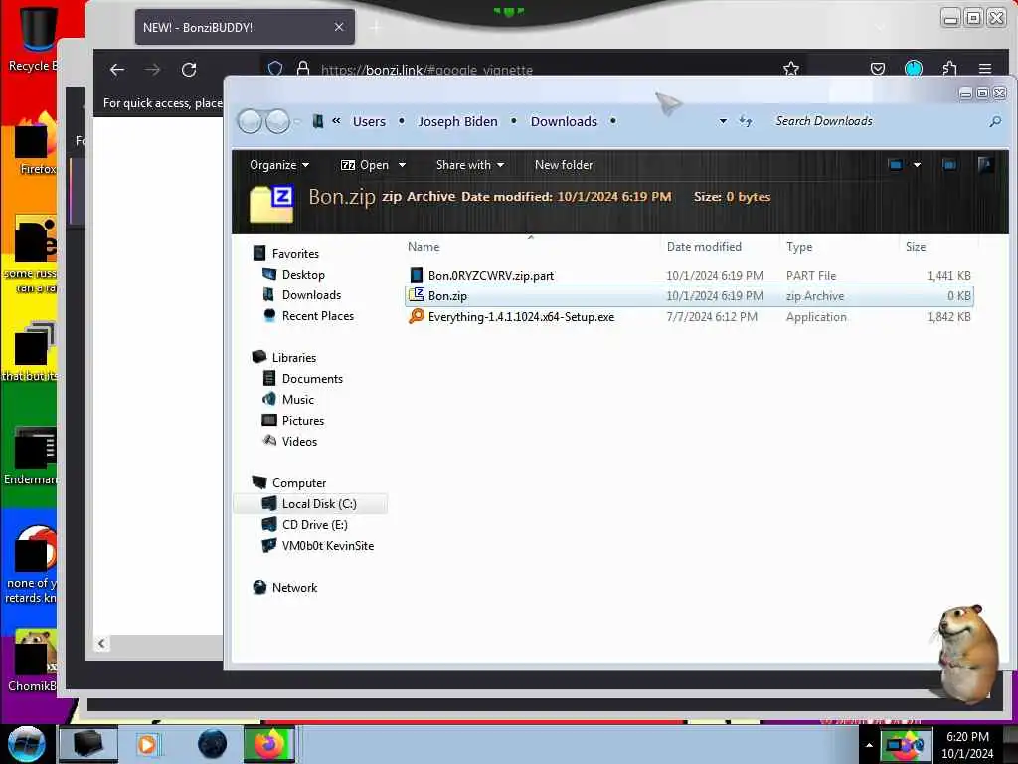Click the 7/7/2024 6:12 PM date cell
The height and width of the screenshot is (764, 1018).
(712, 317)
